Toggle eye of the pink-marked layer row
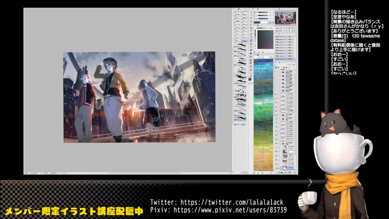The height and width of the screenshot is (219, 389). tap(276, 111)
